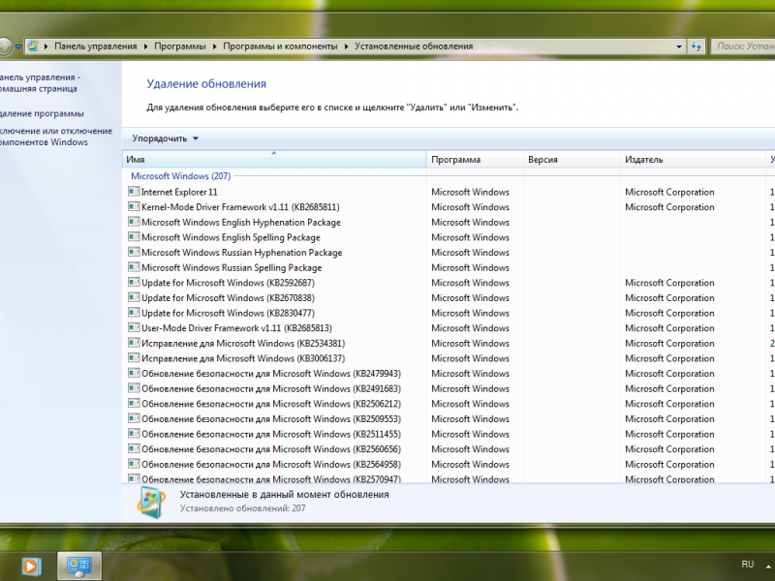The image size is (775, 581).
Task: Select Update for Microsoft Windows (KB2830477)
Action: coord(228,313)
